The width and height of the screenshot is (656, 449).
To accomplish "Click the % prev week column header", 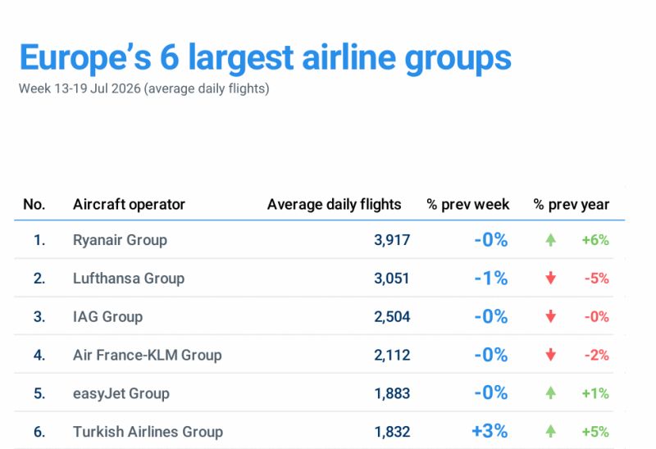I will pyautogui.click(x=467, y=205).
